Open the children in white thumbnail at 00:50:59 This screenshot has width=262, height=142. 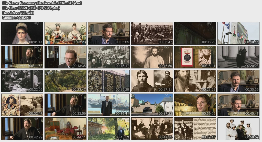pos(238,129)
